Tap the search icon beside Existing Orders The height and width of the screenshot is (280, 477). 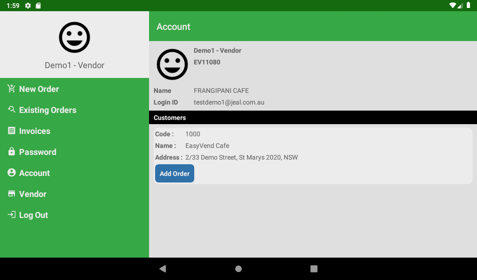tap(12, 110)
